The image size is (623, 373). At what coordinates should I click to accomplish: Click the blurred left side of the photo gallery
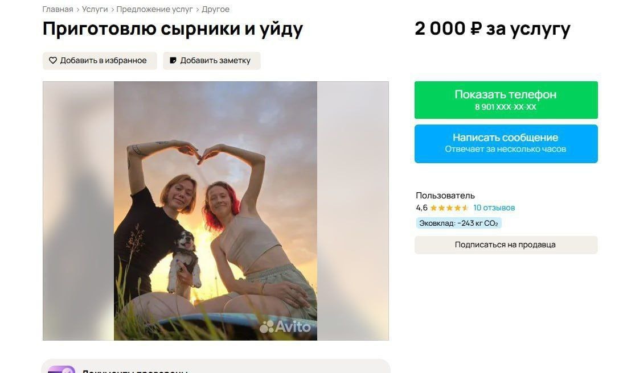[x=78, y=211]
